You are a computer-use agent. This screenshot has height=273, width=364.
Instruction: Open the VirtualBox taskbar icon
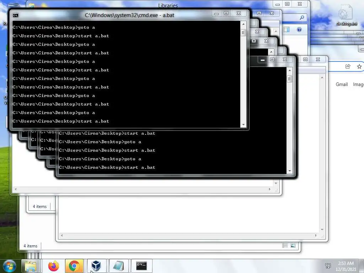tap(96, 266)
